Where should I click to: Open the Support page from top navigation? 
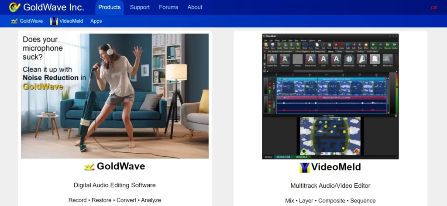pos(140,7)
